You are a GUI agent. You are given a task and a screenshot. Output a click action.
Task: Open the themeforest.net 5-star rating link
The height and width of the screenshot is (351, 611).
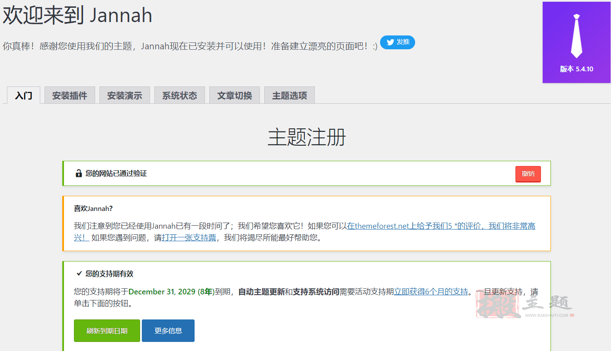pos(441,226)
